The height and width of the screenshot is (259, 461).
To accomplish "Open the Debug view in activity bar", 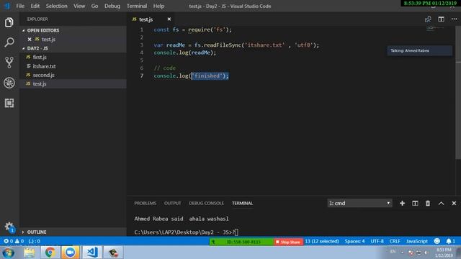I will 9,83.
